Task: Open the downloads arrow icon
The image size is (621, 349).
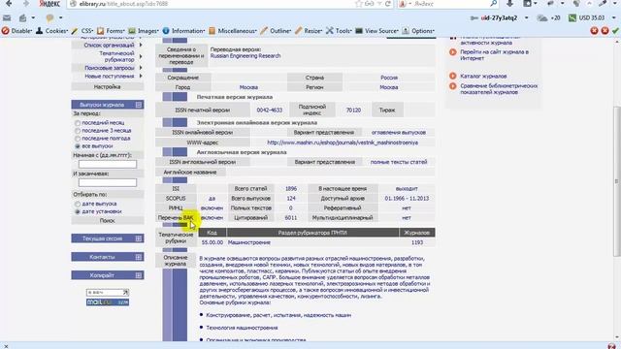Action: (509, 4)
